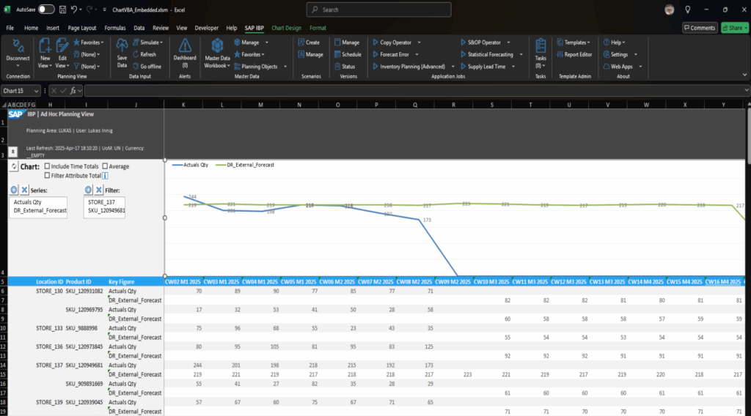This screenshot has width=751, height=416.
Task: Click the Search box in title bar
Action: pos(378,10)
